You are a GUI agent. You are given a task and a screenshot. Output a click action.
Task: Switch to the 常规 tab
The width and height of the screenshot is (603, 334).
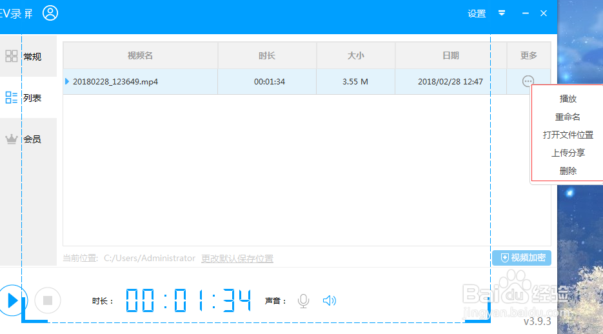click(28, 57)
